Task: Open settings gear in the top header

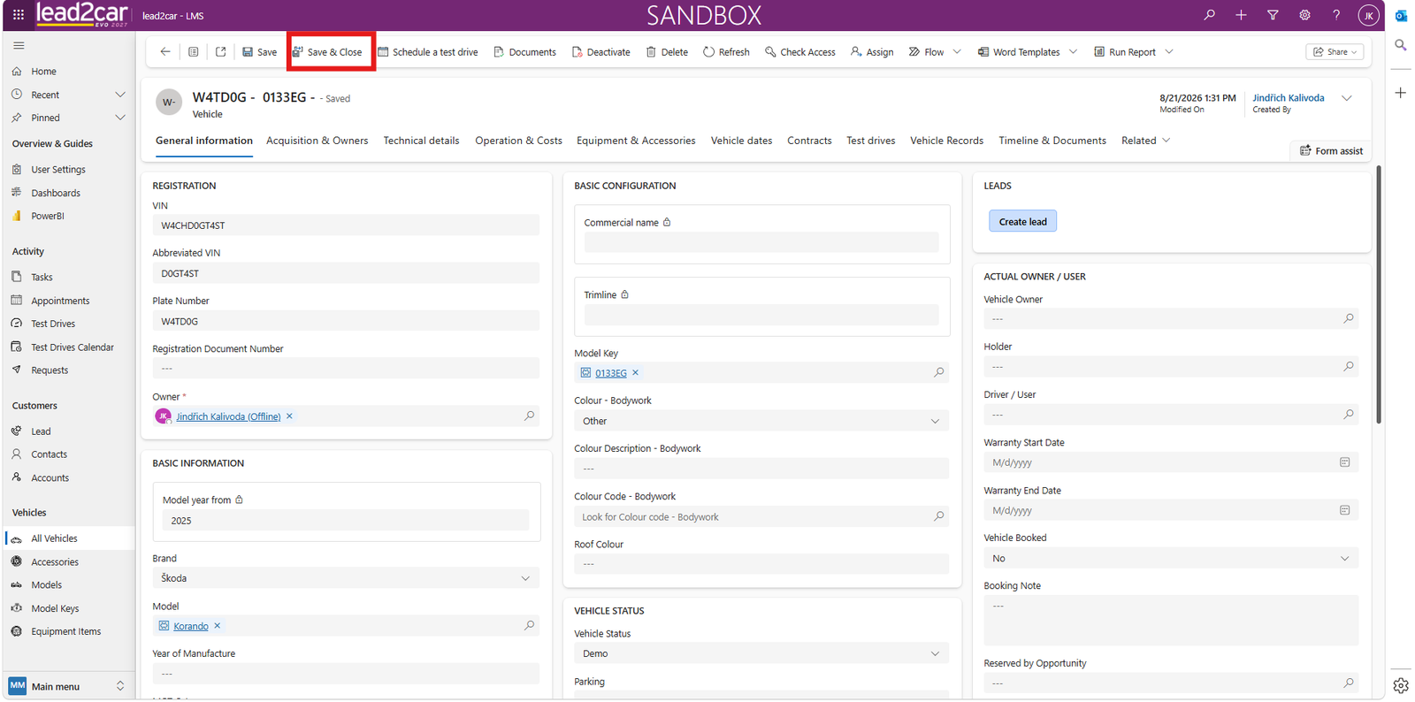Action: (x=1304, y=15)
